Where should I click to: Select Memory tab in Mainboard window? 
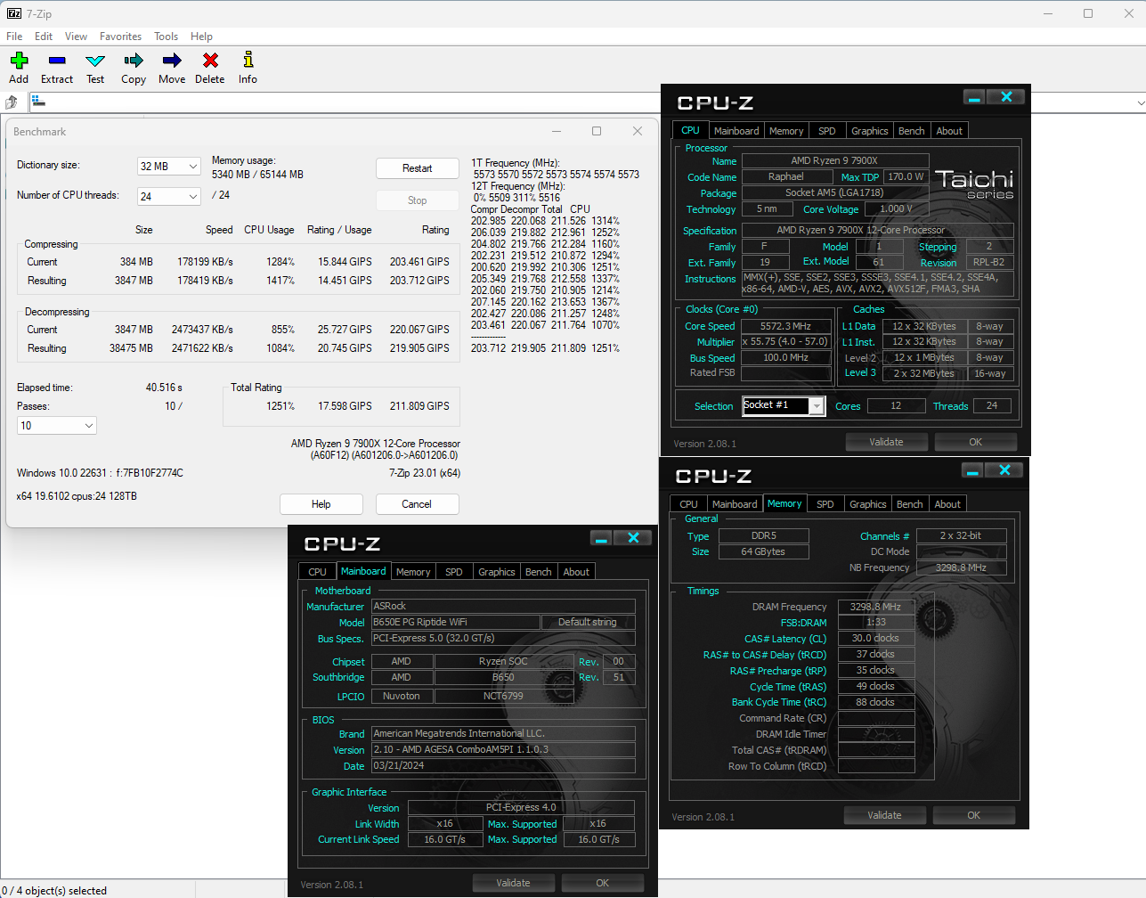coord(413,572)
